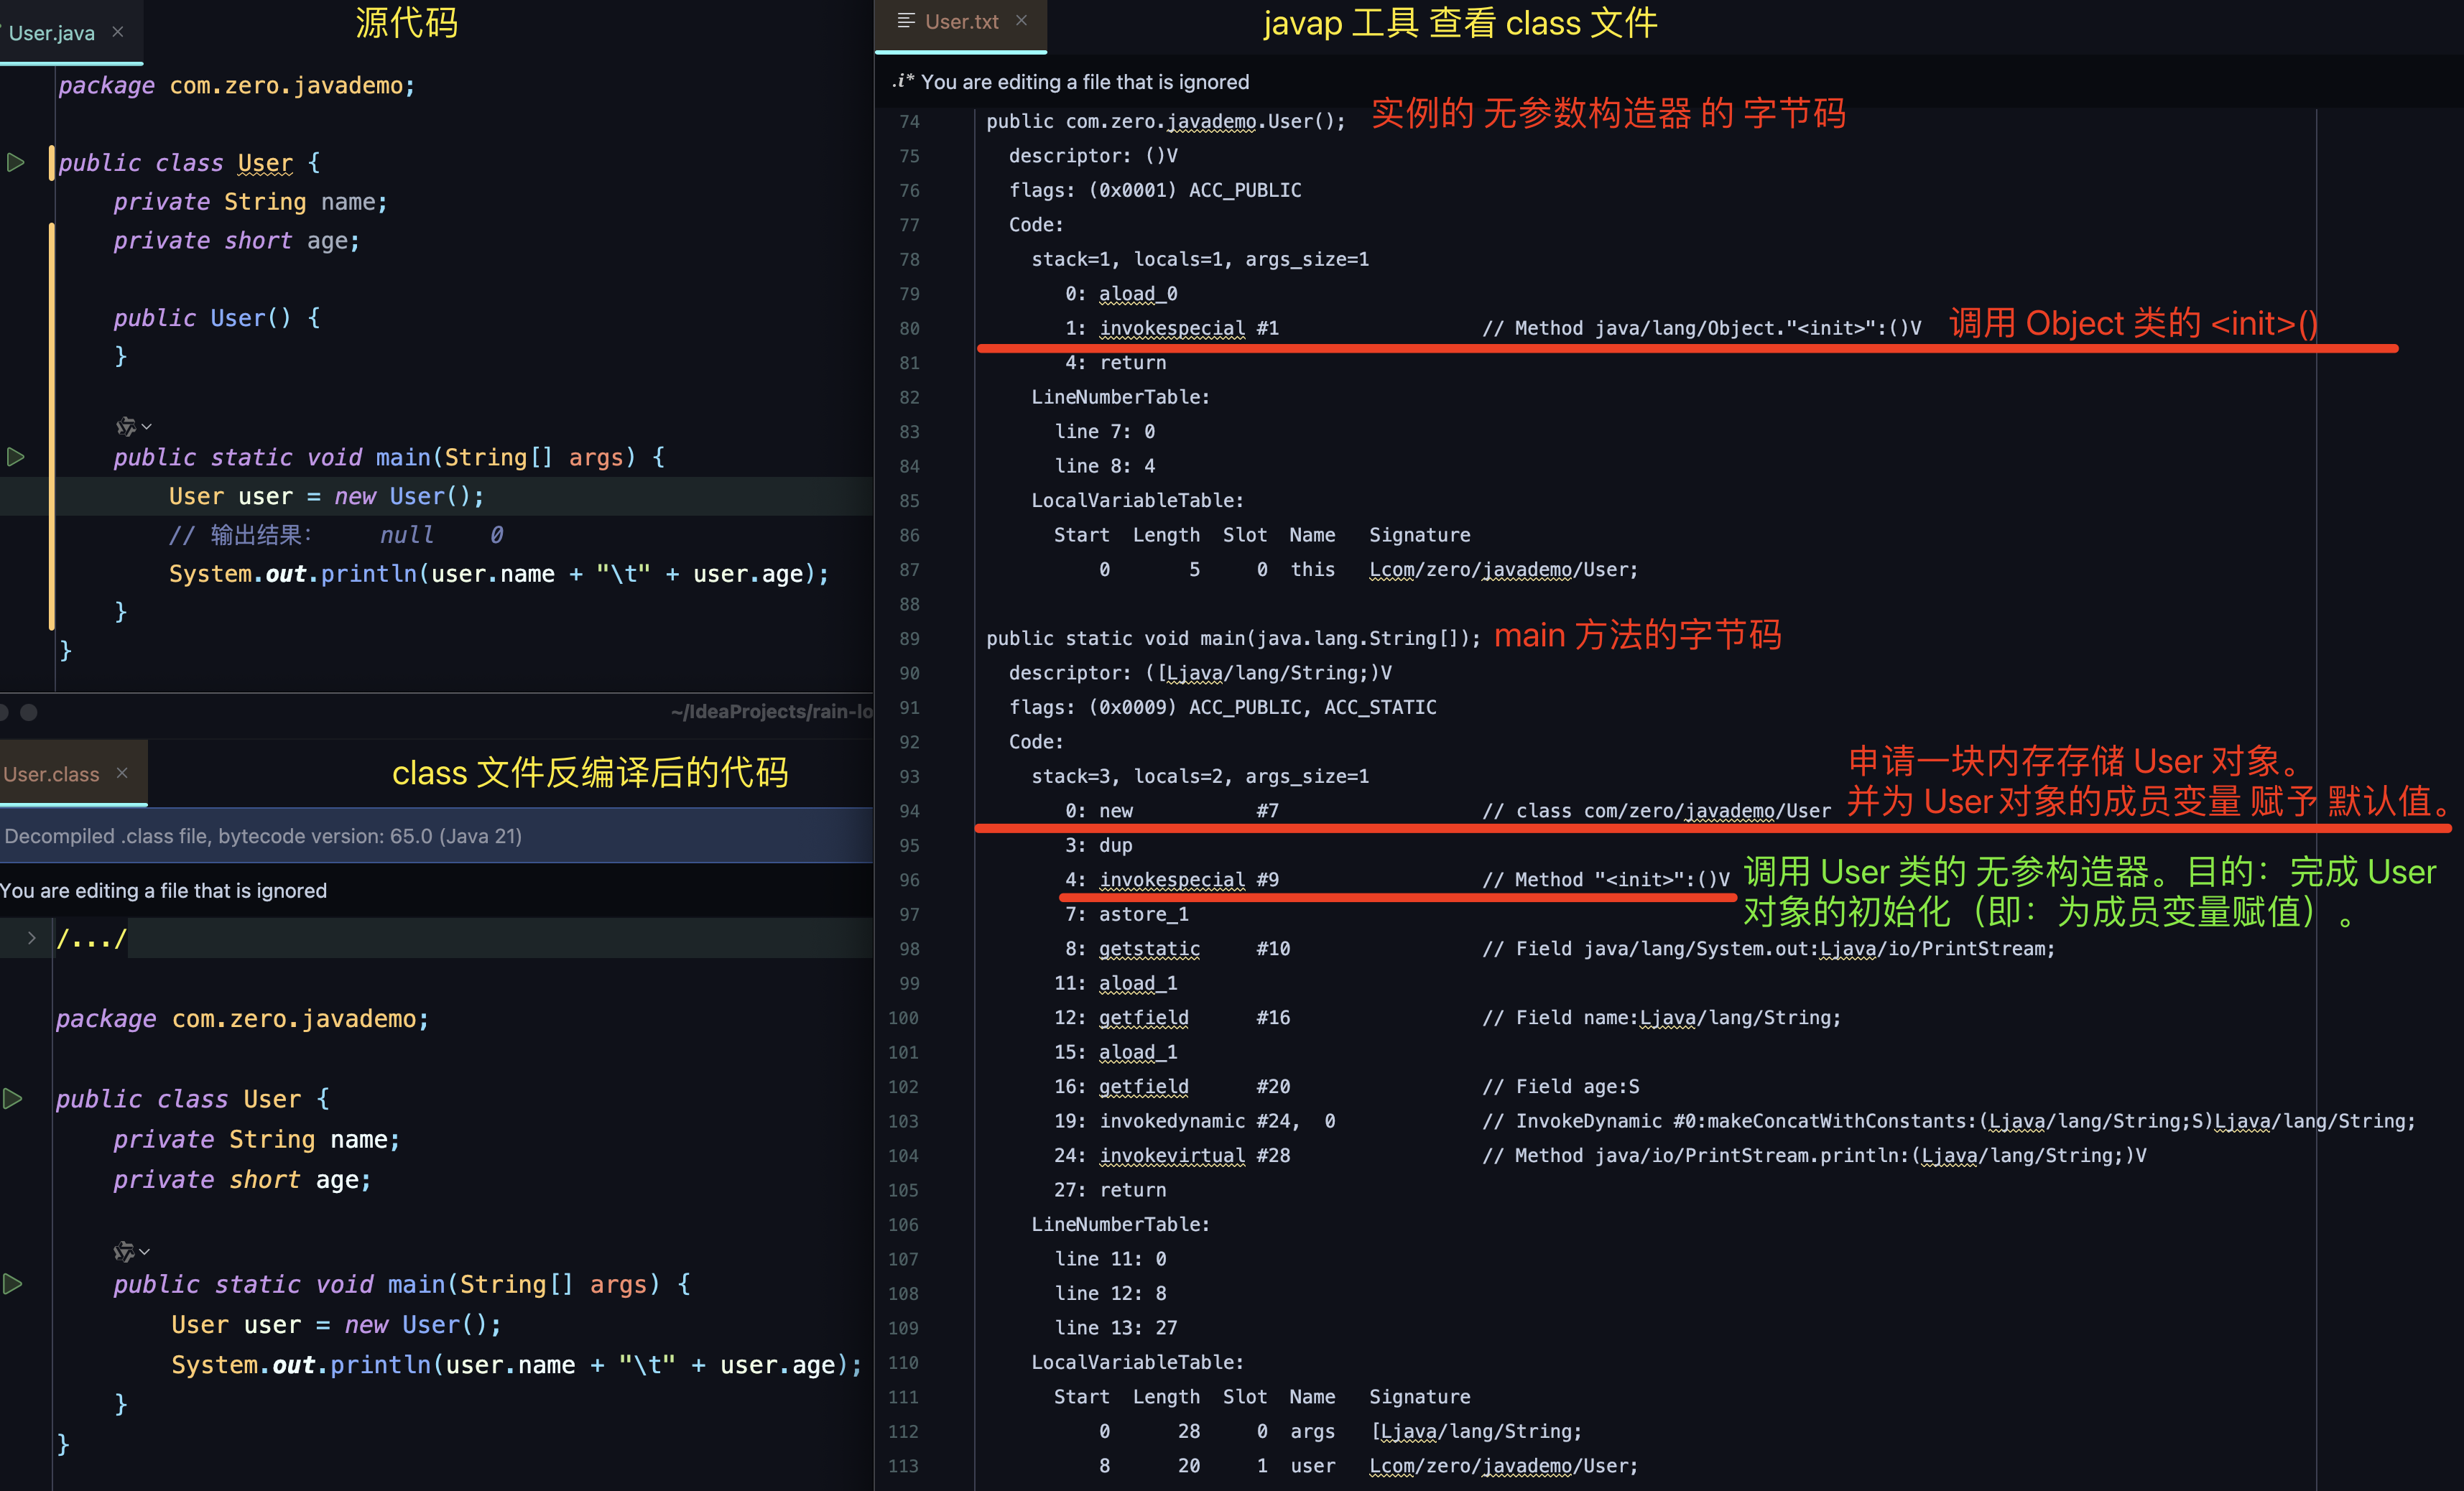Run main method in User.java gutter
The image size is (2464, 1491).
tap(16, 457)
